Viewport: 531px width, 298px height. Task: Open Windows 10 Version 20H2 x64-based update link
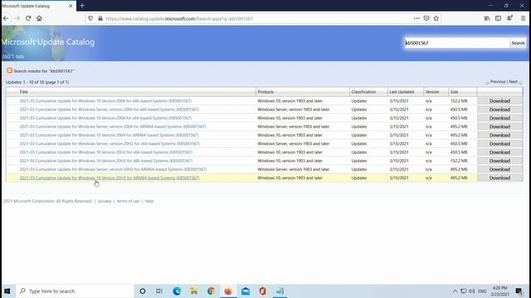point(105,152)
